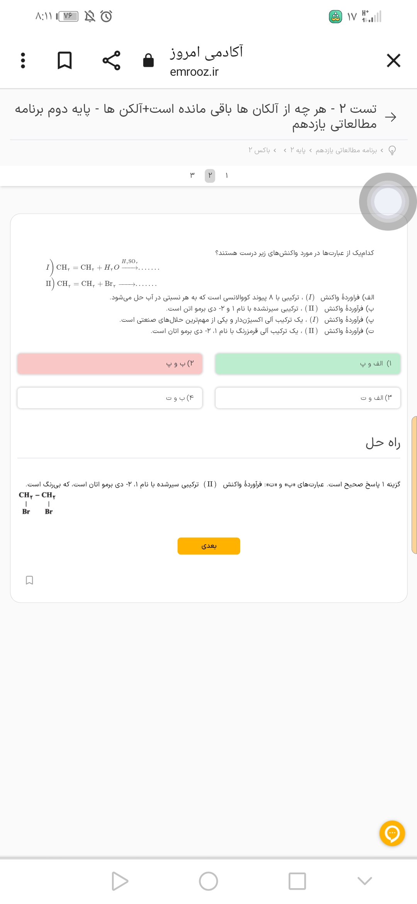This screenshot has height=904, width=417.
Task: Go to question 1 in the pager
Action: point(227,175)
